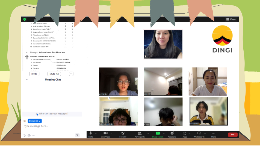Select the host's video thumbnail at top
260x146 pixels.
tap(163, 44)
